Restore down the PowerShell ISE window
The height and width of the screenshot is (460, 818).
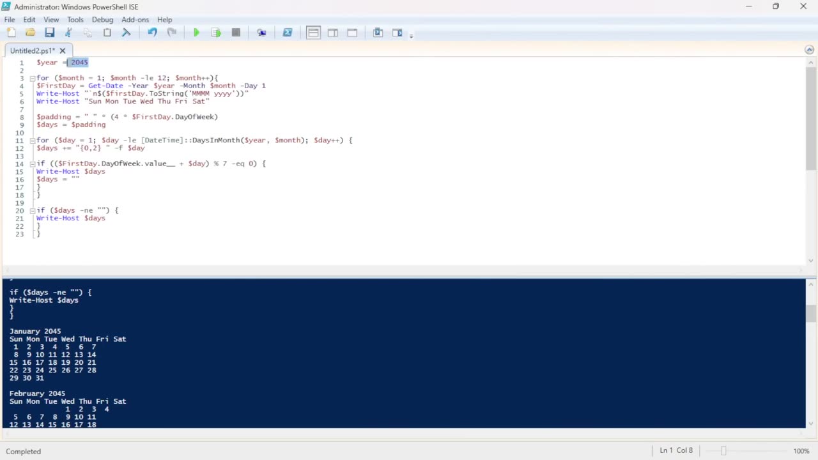[x=776, y=6]
